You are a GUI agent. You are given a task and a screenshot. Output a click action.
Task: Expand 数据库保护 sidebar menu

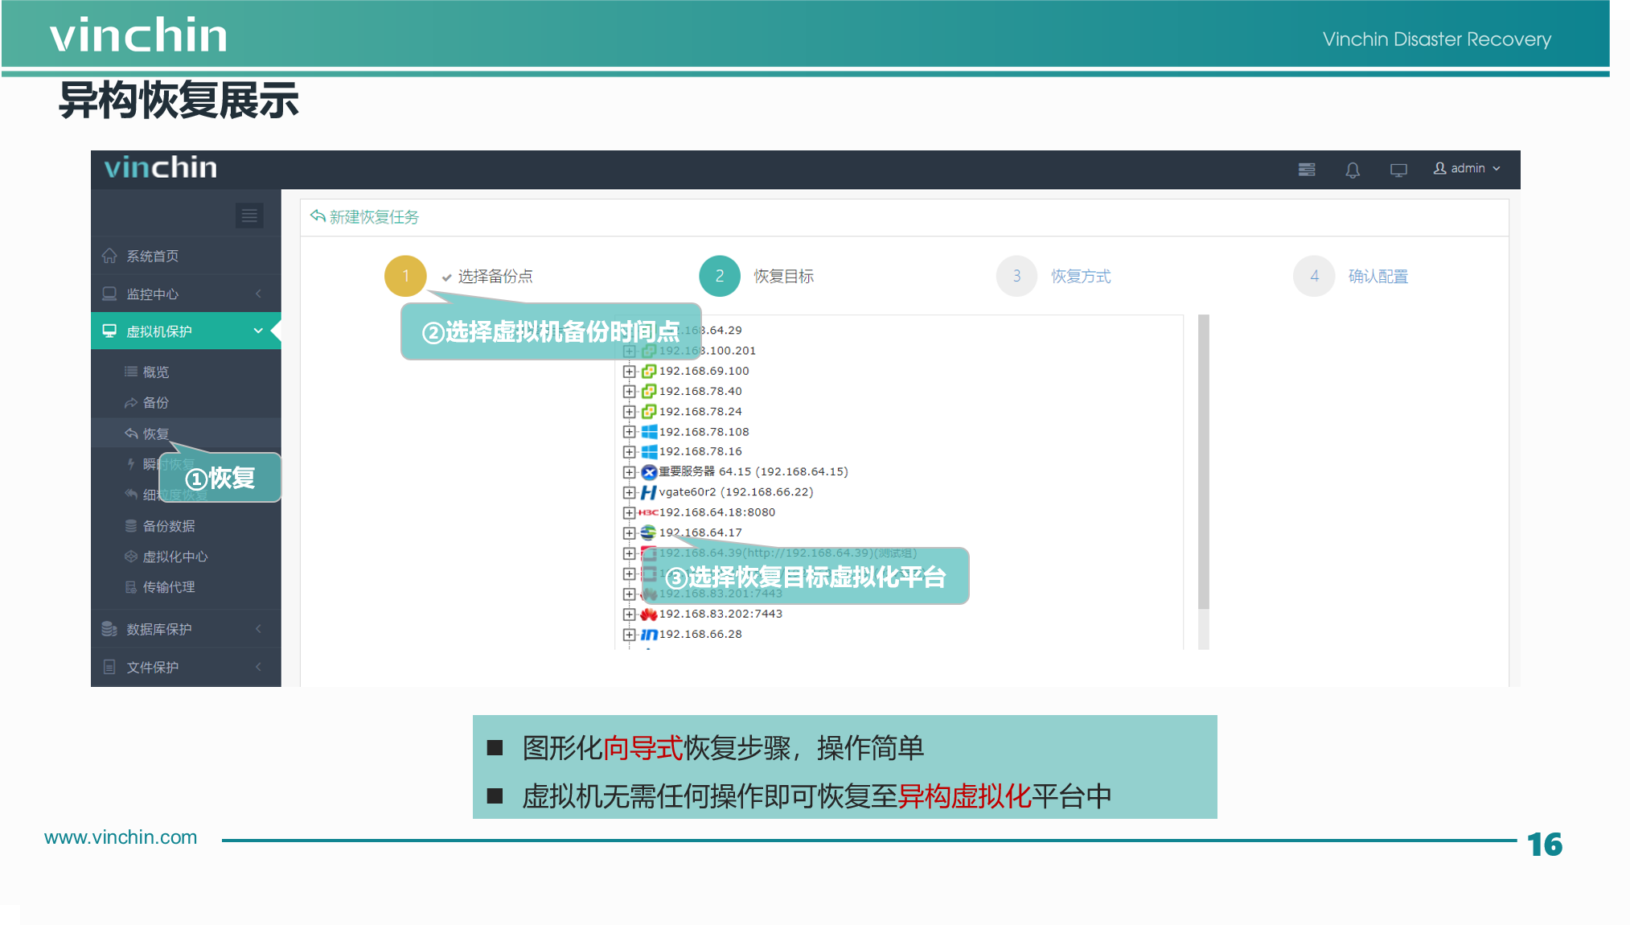point(186,628)
